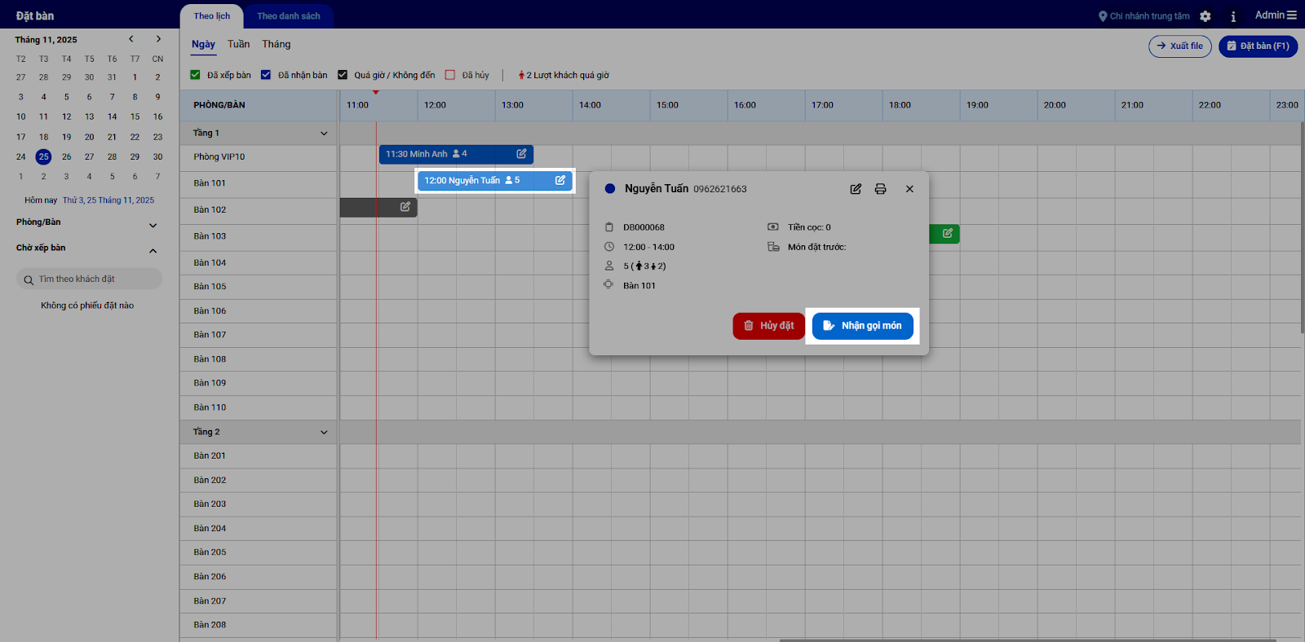Close the Nguyễn Tuấn booking popup

point(909,189)
